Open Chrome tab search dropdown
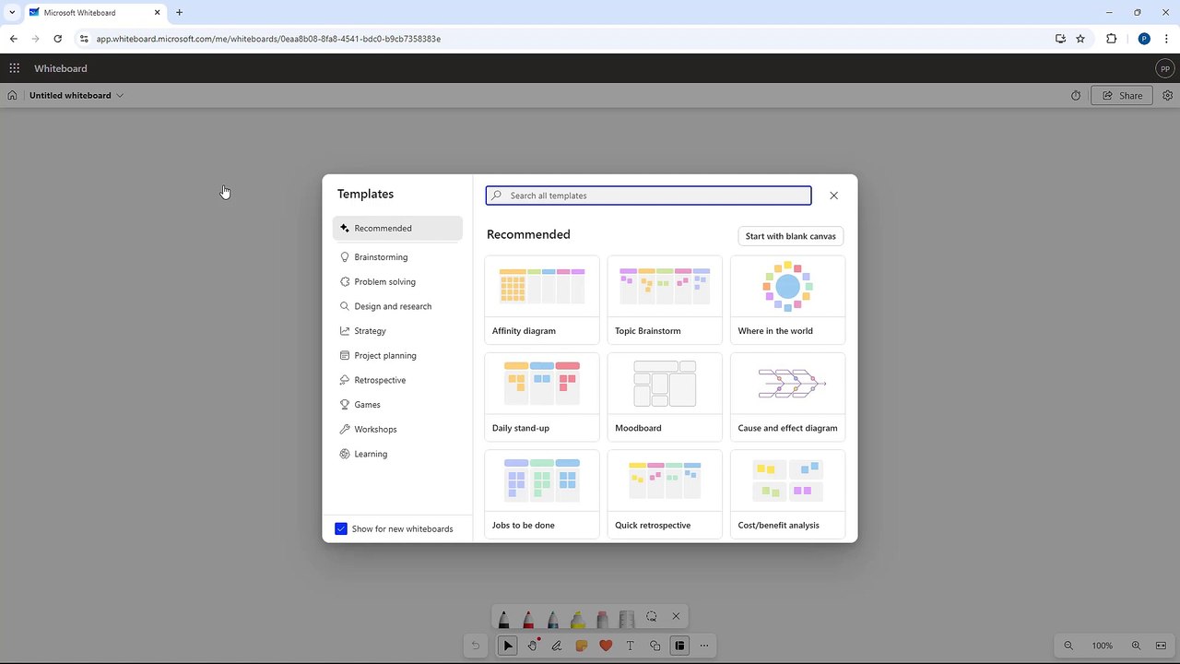This screenshot has width=1180, height=664. 12,13
